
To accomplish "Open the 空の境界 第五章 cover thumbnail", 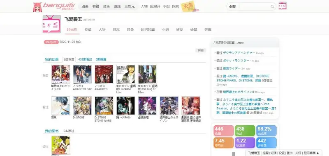I will pos(191,106).
